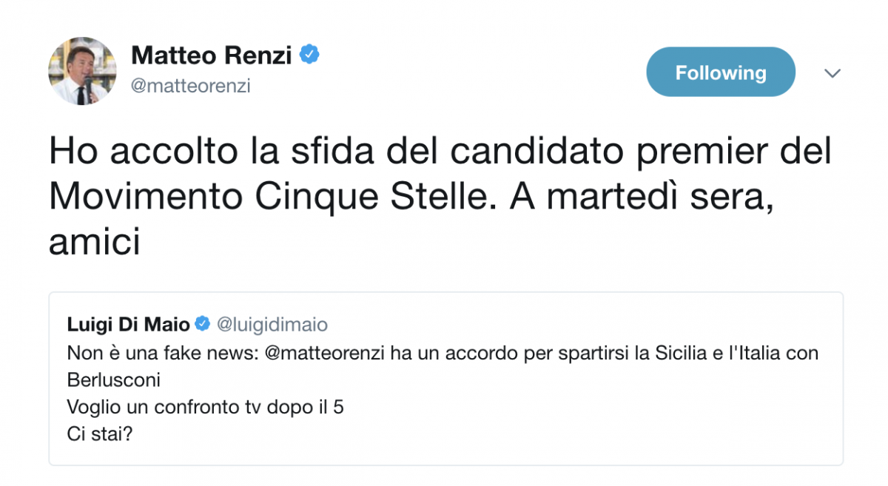The image size is (888, 486).
Task: Click Luigi Di Maio's verified badge
Action: coord(203,324)
